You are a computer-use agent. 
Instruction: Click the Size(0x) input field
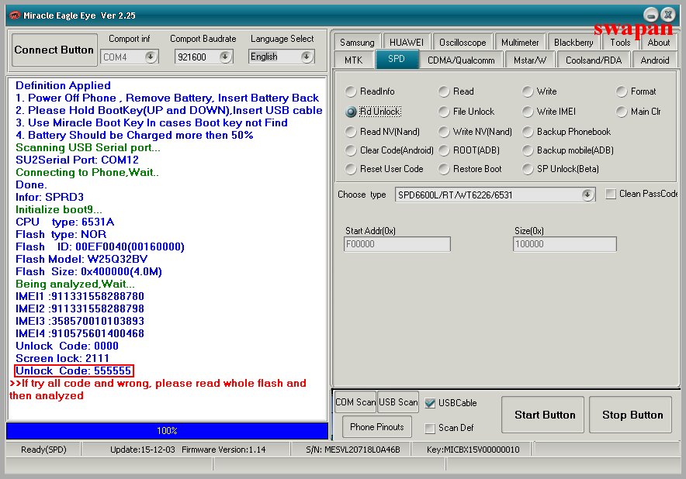[564, 244]
